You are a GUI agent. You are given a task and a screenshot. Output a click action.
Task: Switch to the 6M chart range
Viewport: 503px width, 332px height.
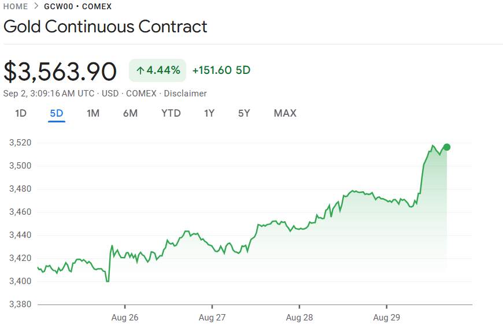(x=130, y=113)
